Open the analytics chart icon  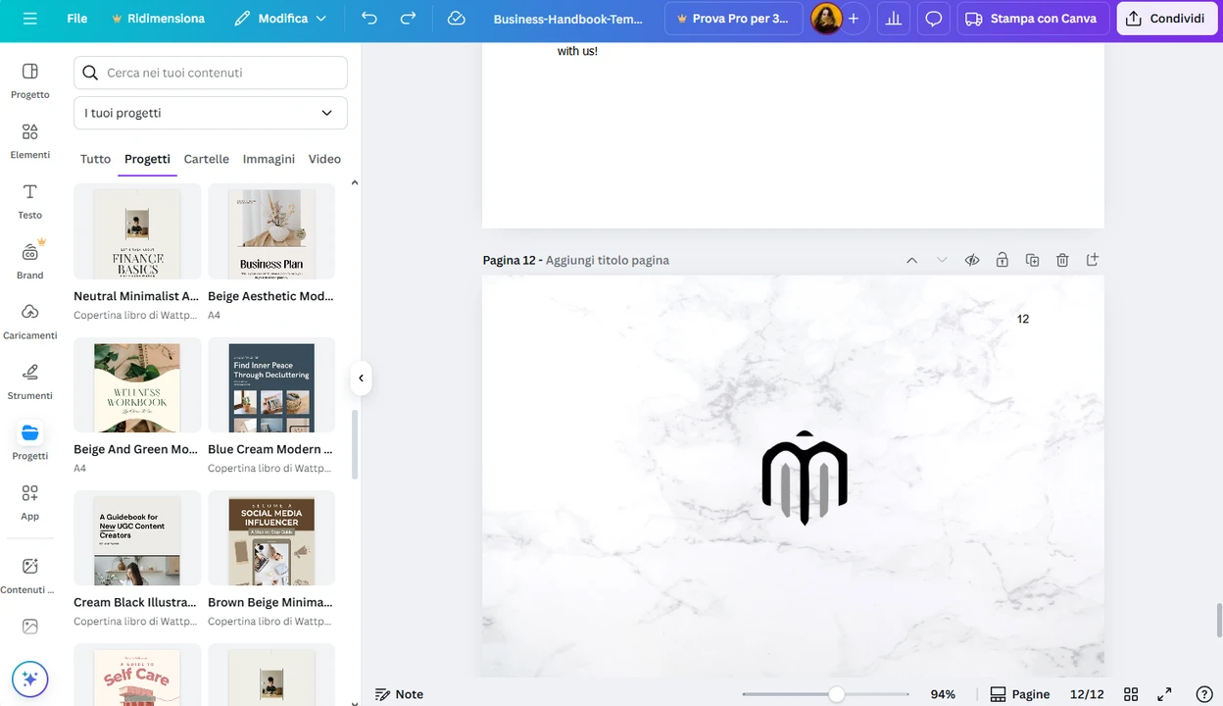click(x=893, y=19)
